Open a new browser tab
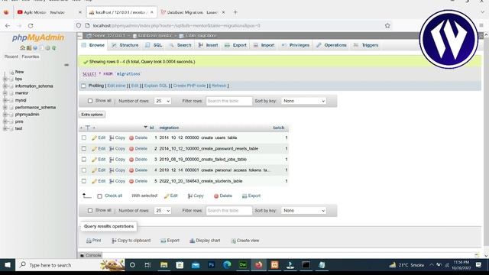Screen dimensions: 489x275 pos(235,12)
